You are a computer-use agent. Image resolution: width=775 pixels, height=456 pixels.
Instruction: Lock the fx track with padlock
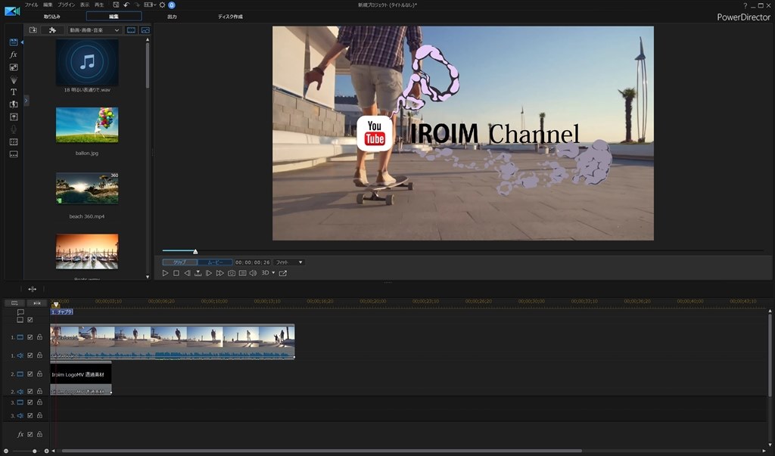(39, 434)
